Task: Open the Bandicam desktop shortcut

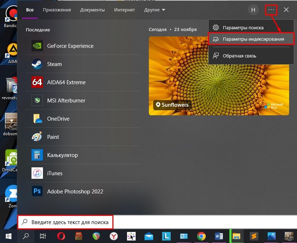Action: [x=11, y=17]
